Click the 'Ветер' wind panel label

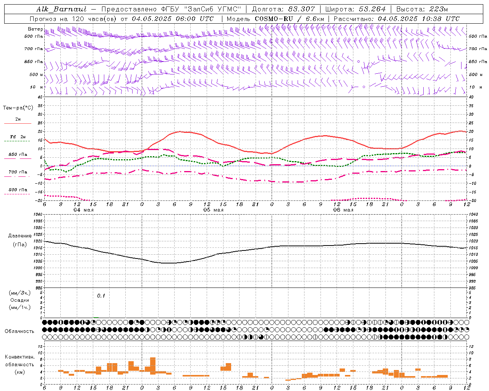(x=35, y=29)
